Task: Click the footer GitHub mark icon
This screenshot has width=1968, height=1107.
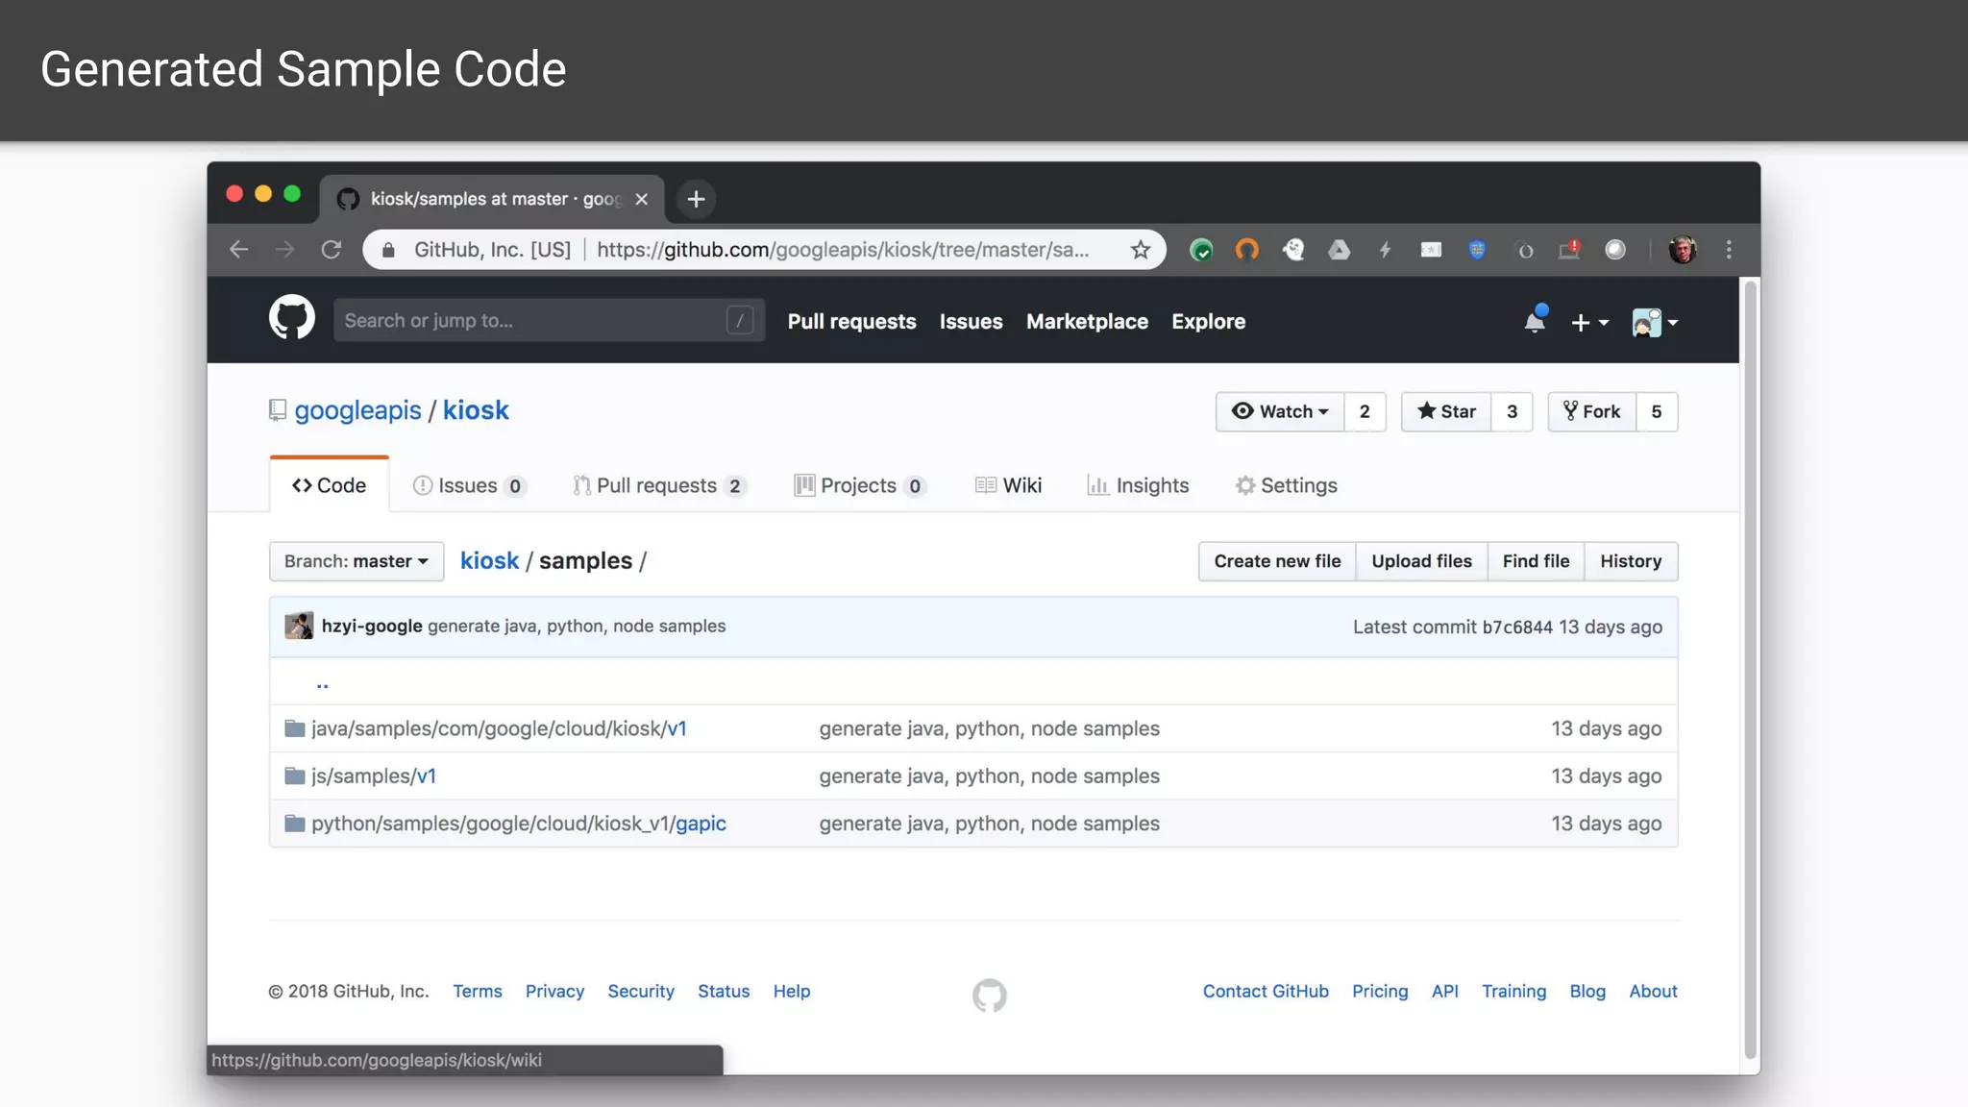Action: 989,995
